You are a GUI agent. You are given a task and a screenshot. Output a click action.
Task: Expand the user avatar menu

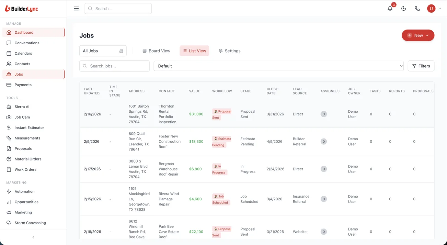click(434, 9)
